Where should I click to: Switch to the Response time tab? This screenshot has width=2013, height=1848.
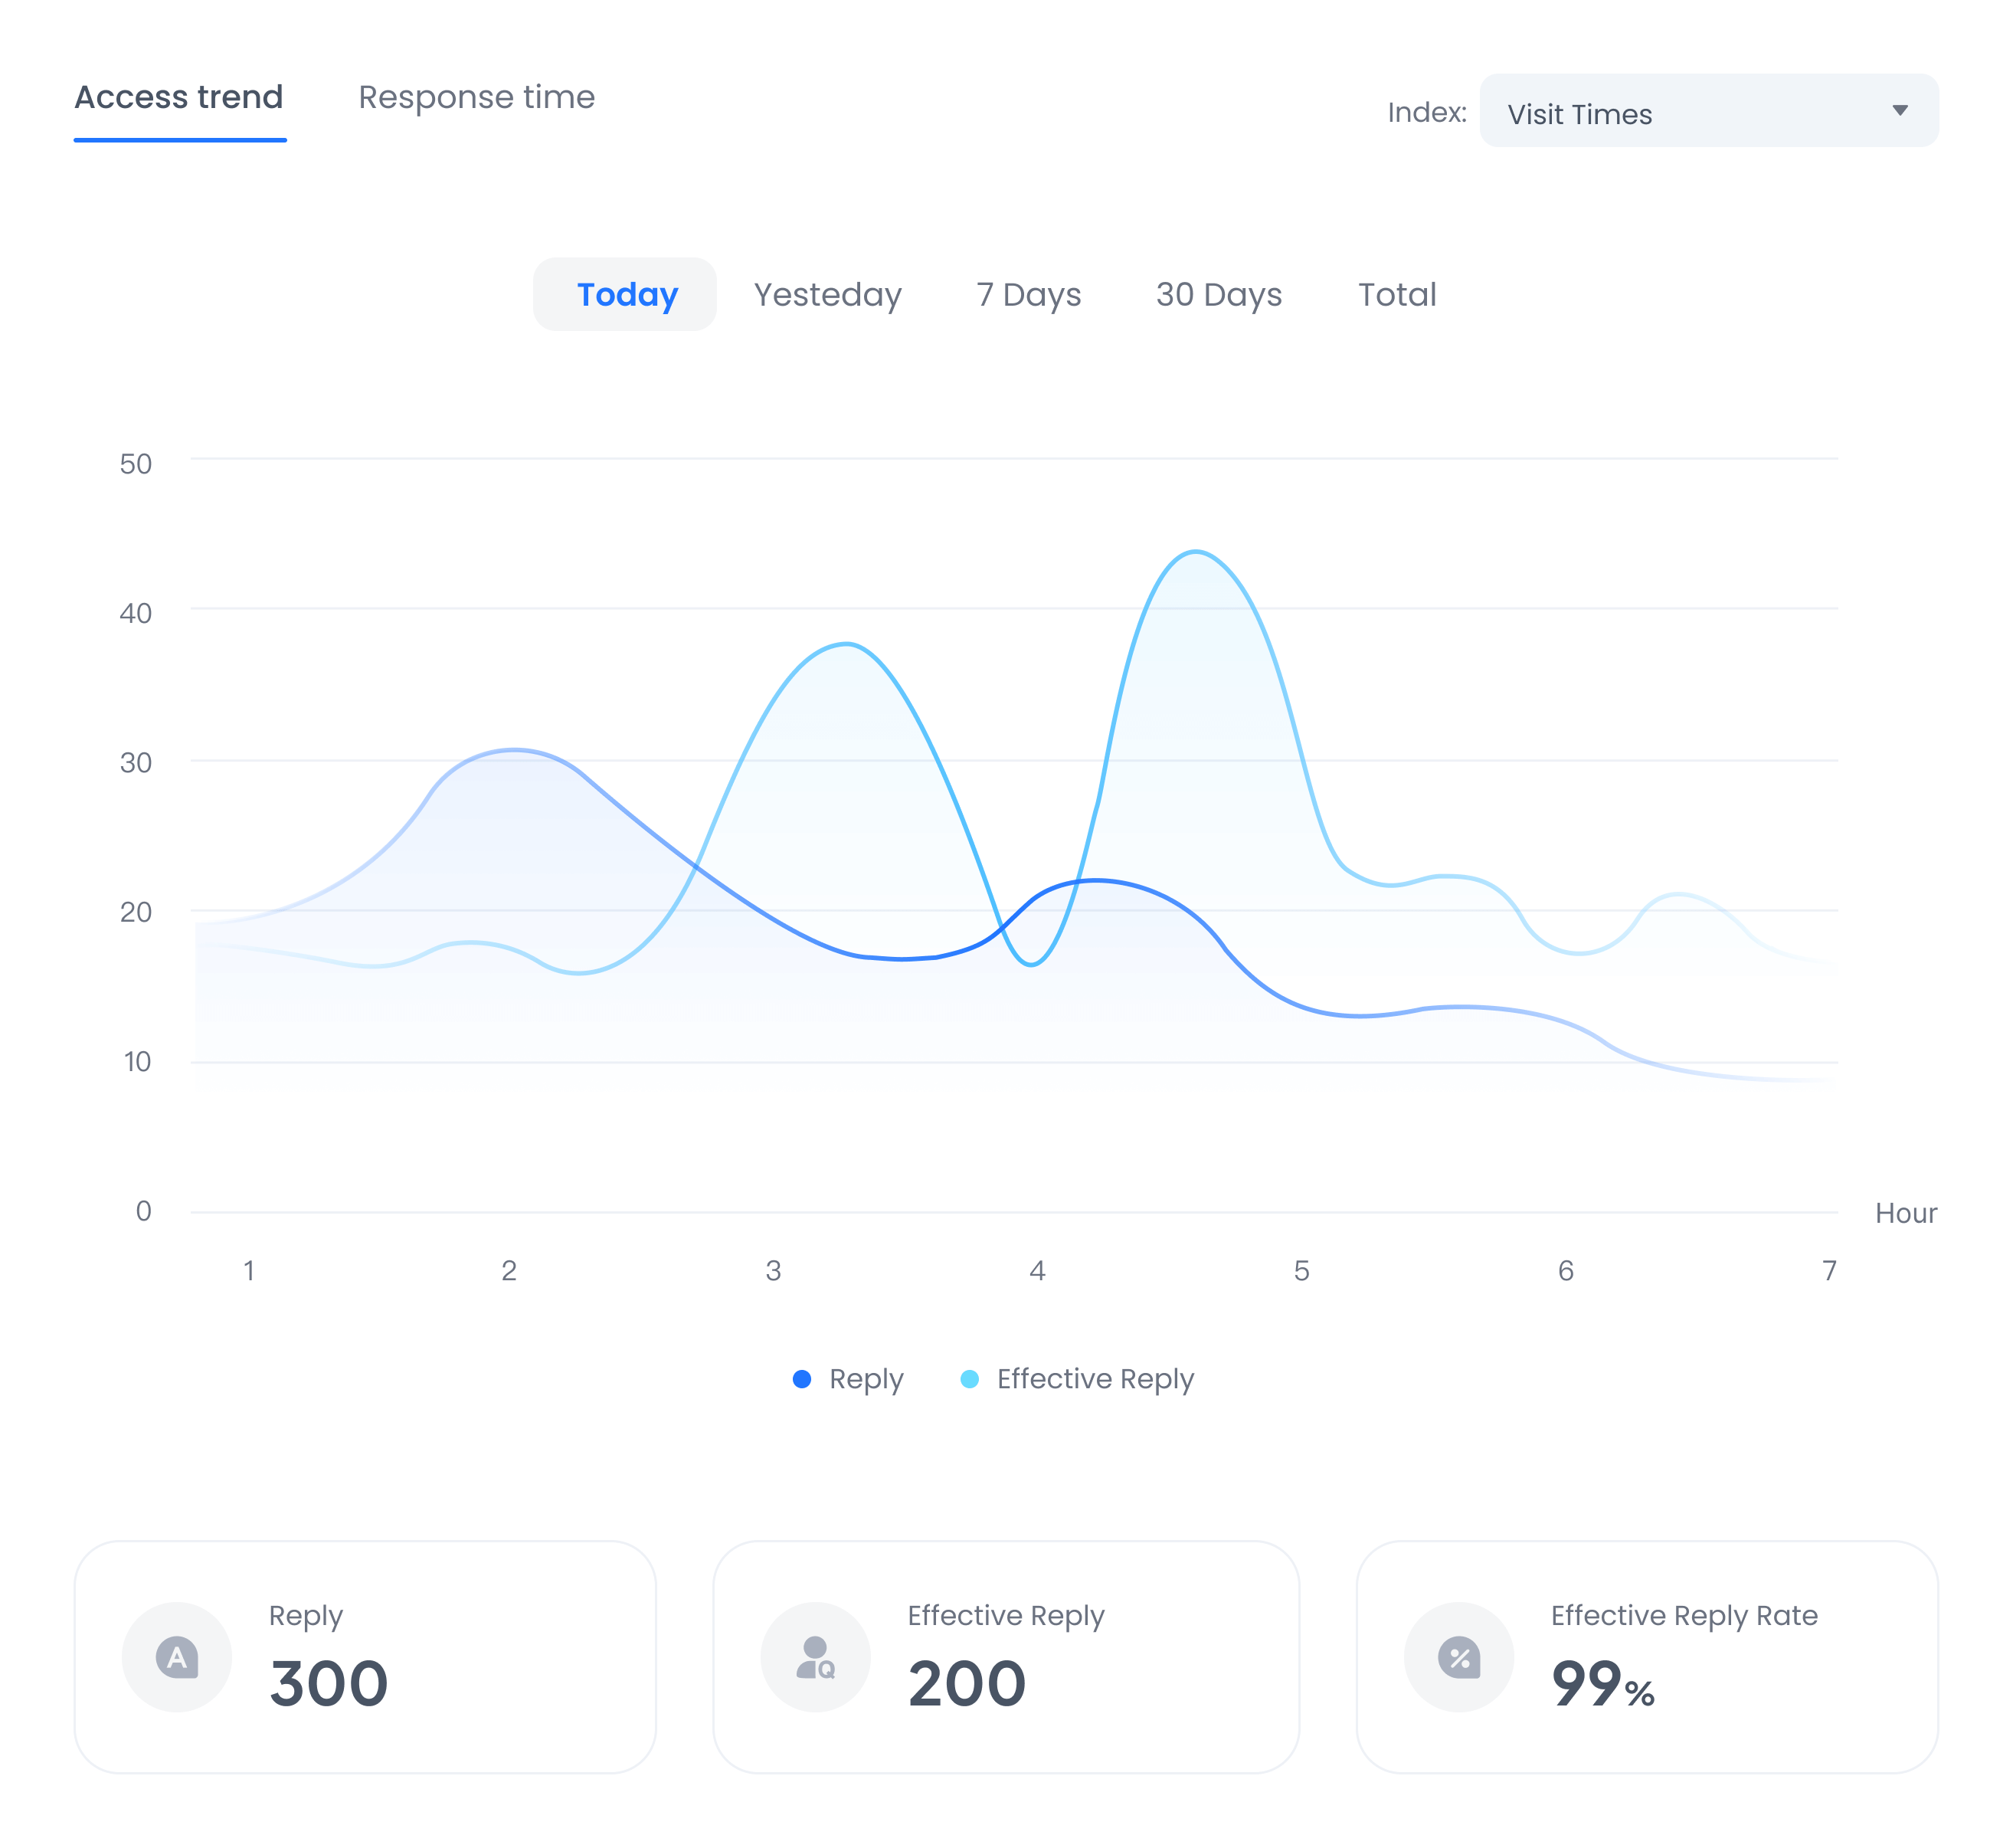tap(476, 98)
